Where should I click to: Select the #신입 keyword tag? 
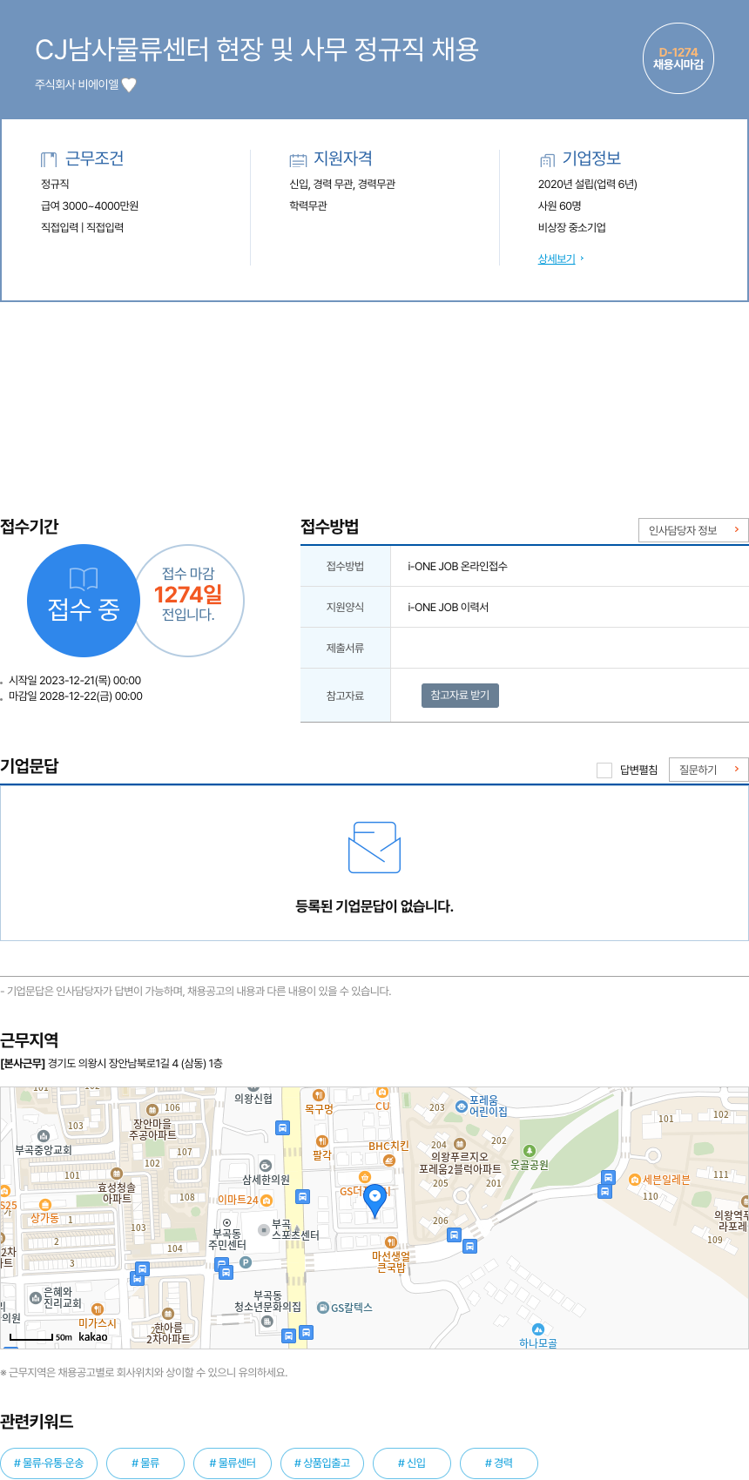[412, 1463]
